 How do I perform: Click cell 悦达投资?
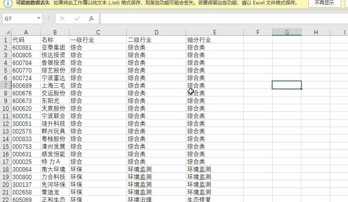(x=55, y=55)
